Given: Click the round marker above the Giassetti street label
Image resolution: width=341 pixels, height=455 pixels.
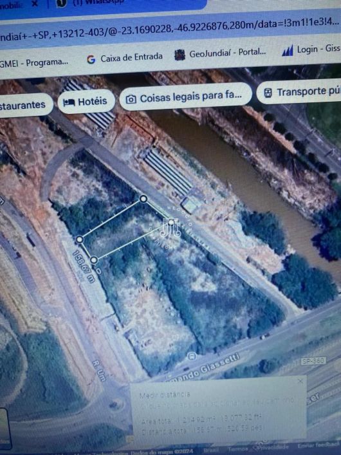Looking at the screenshot, I should tap(192, 356).
